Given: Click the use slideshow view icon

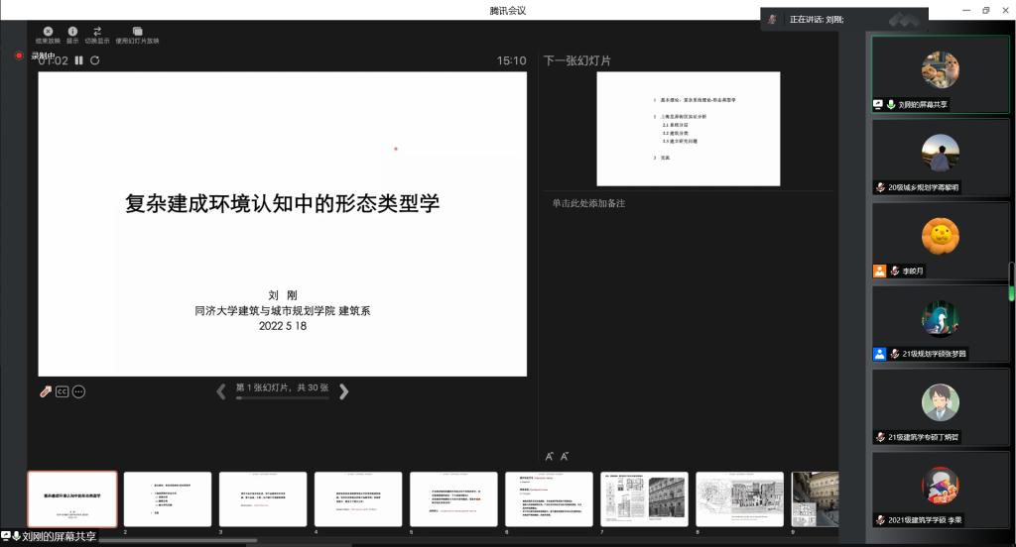Looking at the screenshot, I should pyautogui.click(x=137, y=32).
